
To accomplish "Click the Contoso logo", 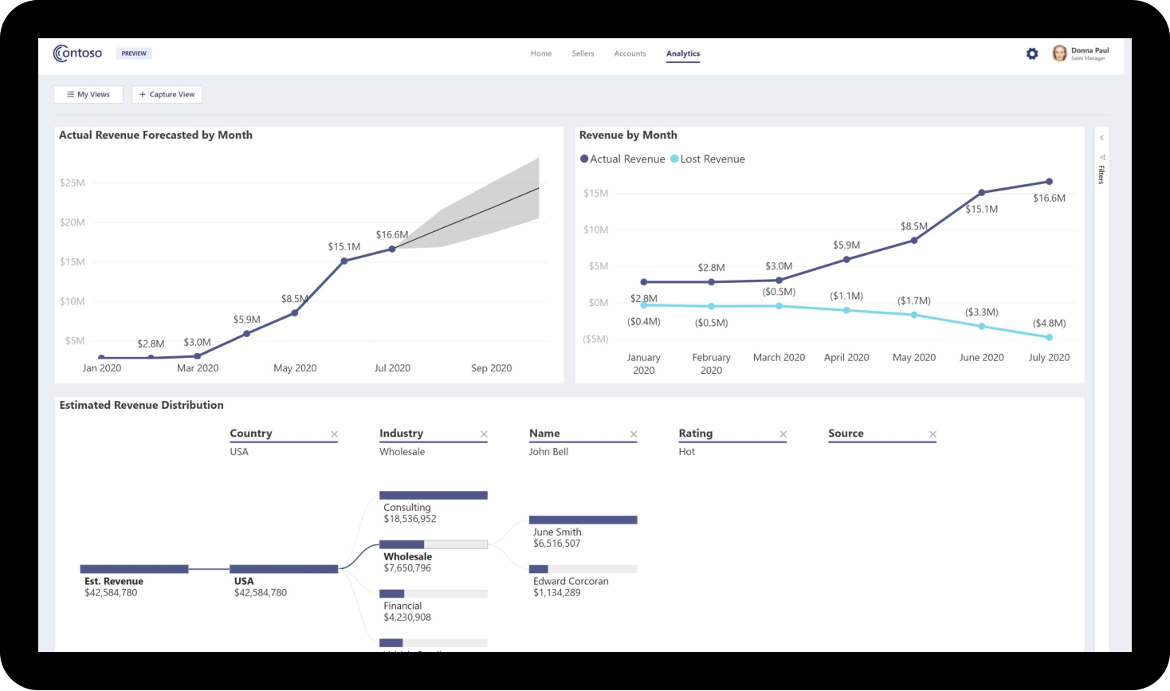I will [78, 53].
